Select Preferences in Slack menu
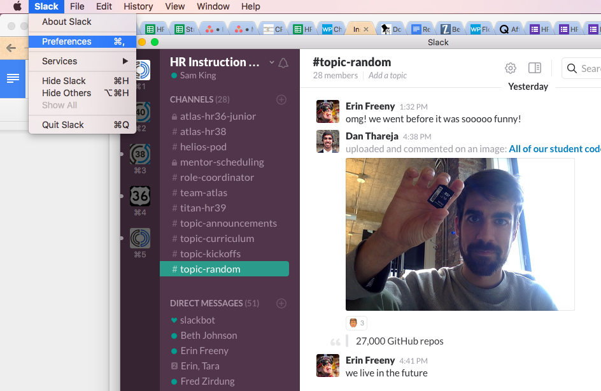Viewport: 601px width, 391px height. (82, 41)
